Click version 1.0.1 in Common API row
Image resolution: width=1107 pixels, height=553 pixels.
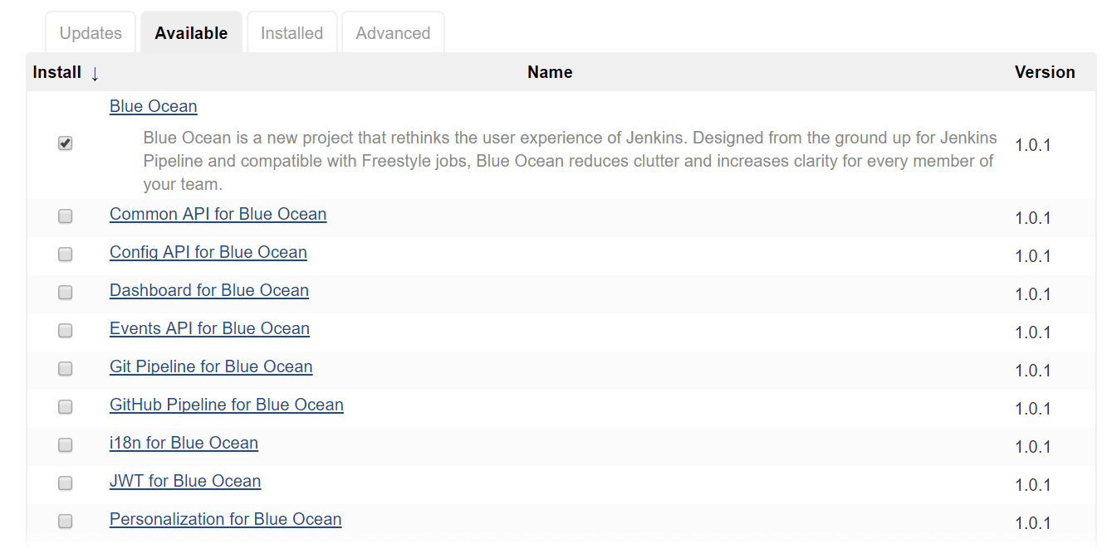pyautogui.click(x=1033, y=218)
